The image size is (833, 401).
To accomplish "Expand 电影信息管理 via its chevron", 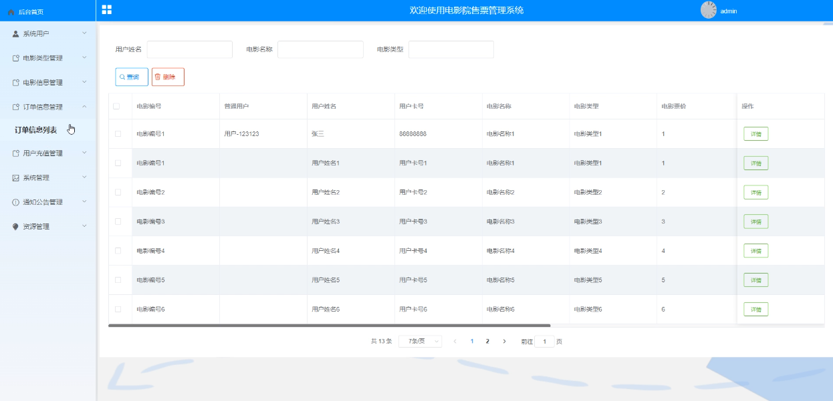I will point(84,82).
